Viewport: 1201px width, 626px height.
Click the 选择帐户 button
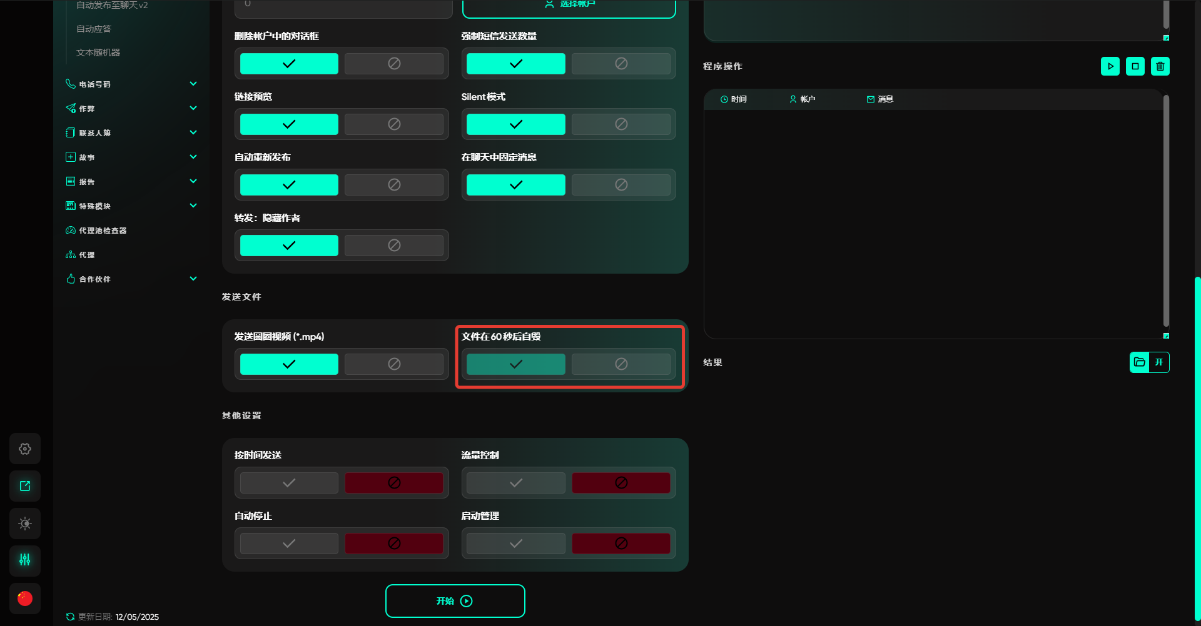pos(569,6)
